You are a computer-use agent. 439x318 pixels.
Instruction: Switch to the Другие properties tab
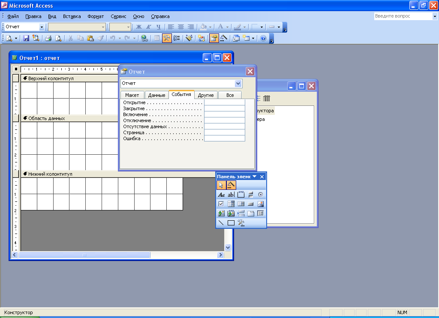206,95
